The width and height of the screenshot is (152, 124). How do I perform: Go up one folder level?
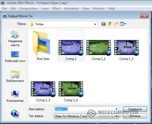click(109, 24)
